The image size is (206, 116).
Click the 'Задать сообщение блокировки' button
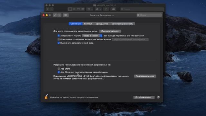[130, 39]
